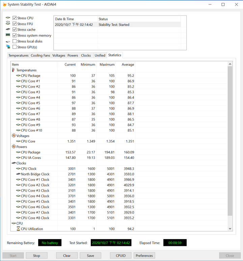Click the memory module icon beside Stress system memory
This screenshot has width=243, height=261.
8,35
